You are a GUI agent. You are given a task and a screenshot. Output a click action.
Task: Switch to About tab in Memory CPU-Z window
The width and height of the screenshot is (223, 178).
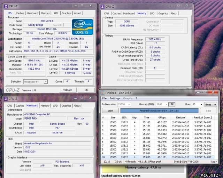click(x=174, y=13)
